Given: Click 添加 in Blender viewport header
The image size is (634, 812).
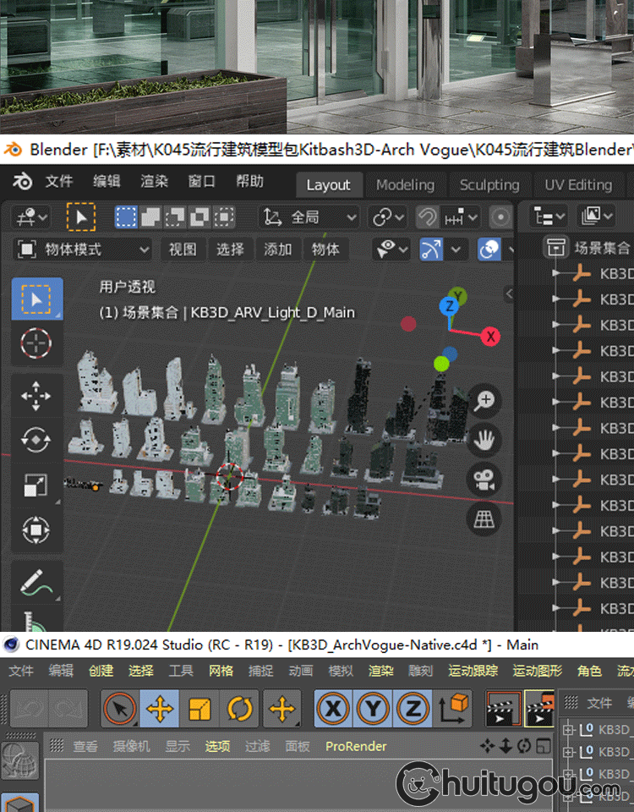Looking at the screenshot, I should pos(278,250).
